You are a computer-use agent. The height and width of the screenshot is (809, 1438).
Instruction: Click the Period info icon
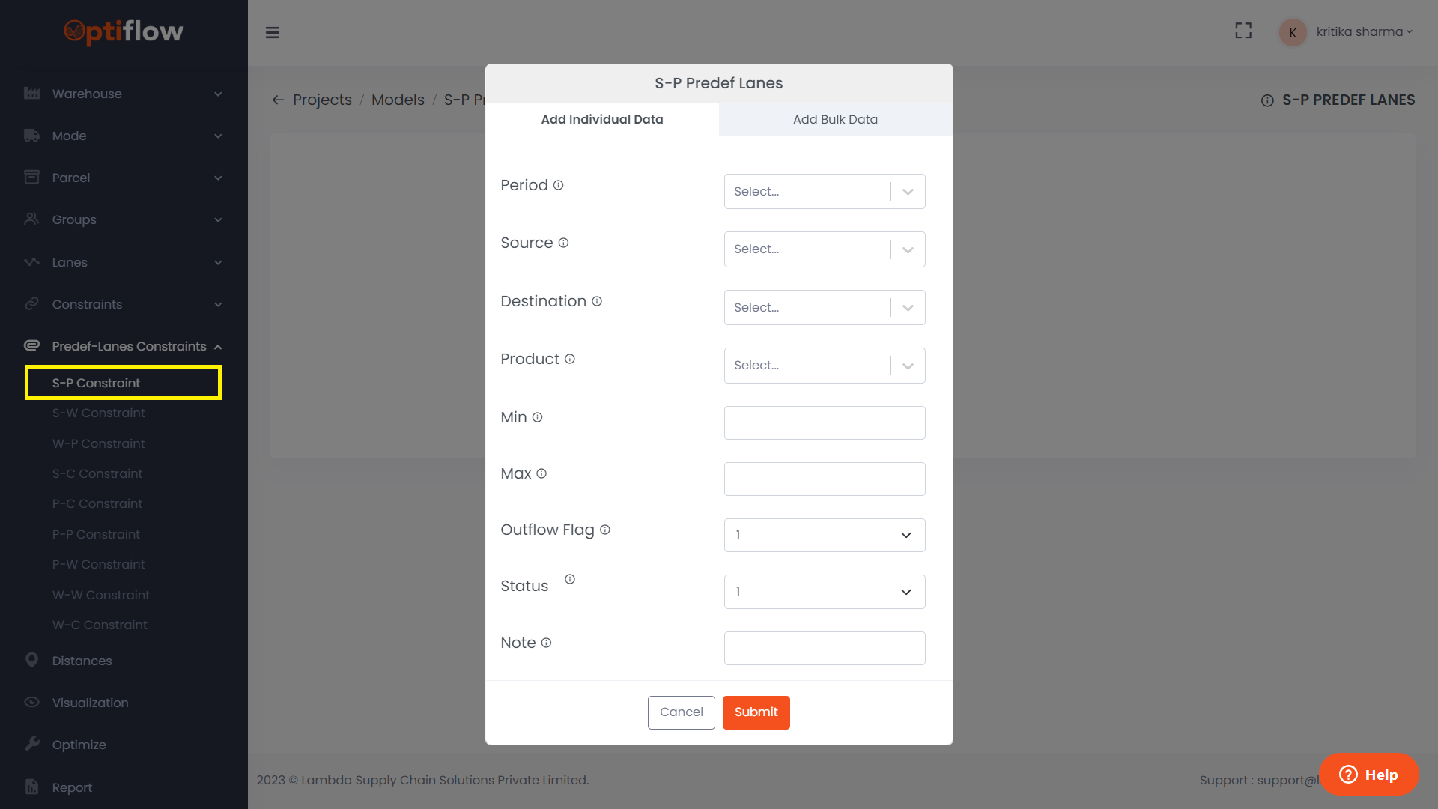pos(558,185)
